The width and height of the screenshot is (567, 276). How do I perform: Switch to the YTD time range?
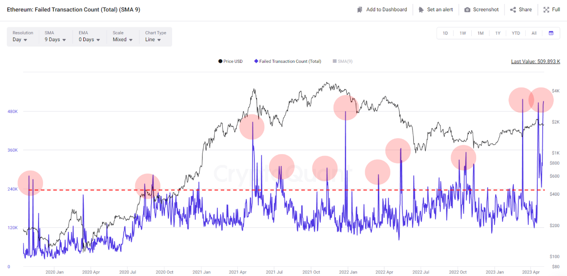click(516, 33)
